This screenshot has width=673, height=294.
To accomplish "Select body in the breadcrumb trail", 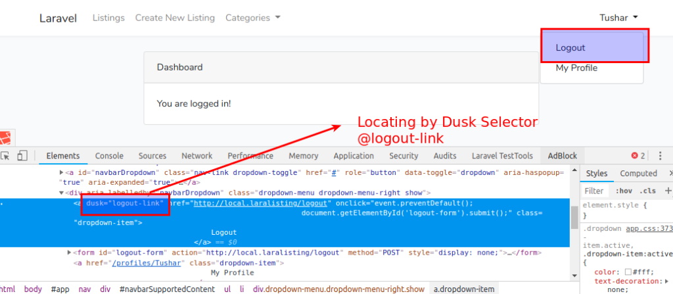I will 33,289.
